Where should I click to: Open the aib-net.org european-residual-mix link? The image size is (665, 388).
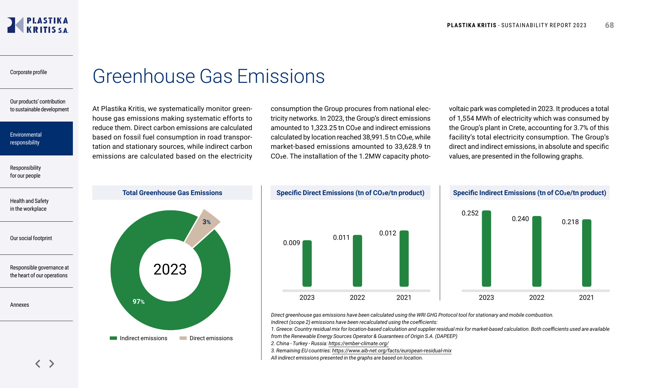click(x=392, y=350)
